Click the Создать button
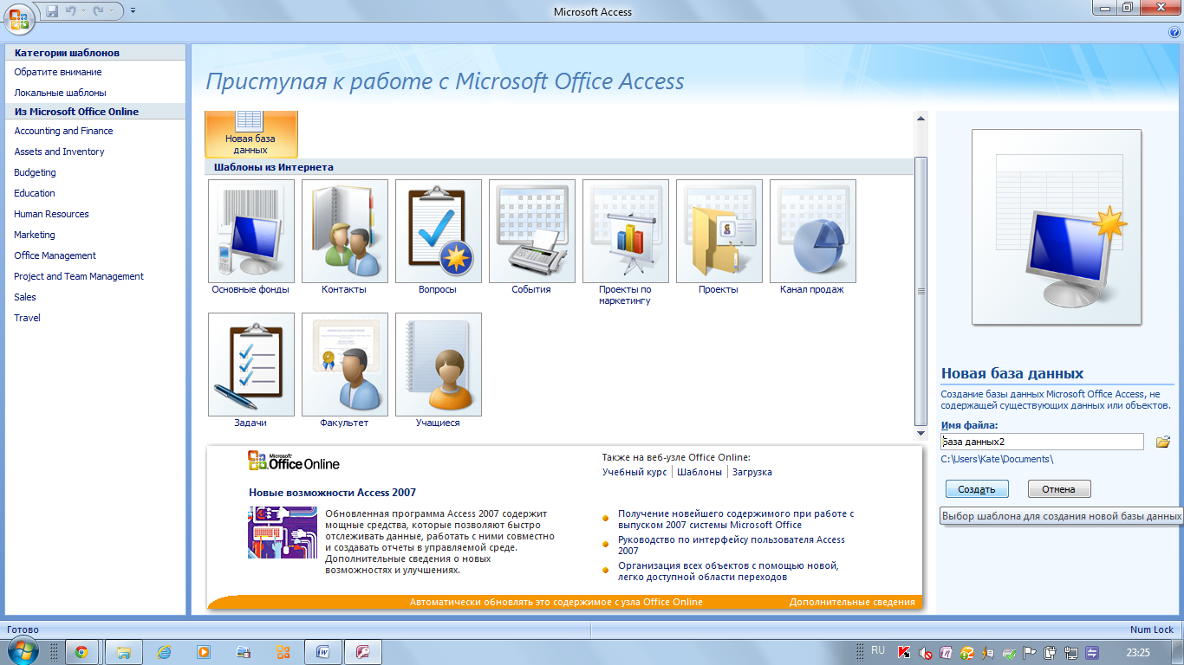Image resolution: width=1184 pixels, height=665 pixels. (977, 489)
